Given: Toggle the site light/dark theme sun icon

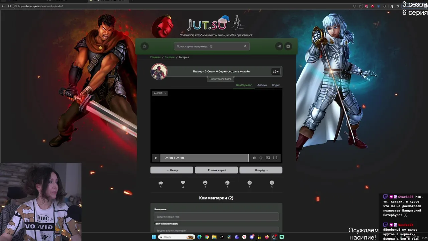Looking at the screenshot, I should [x=144, y=46].
